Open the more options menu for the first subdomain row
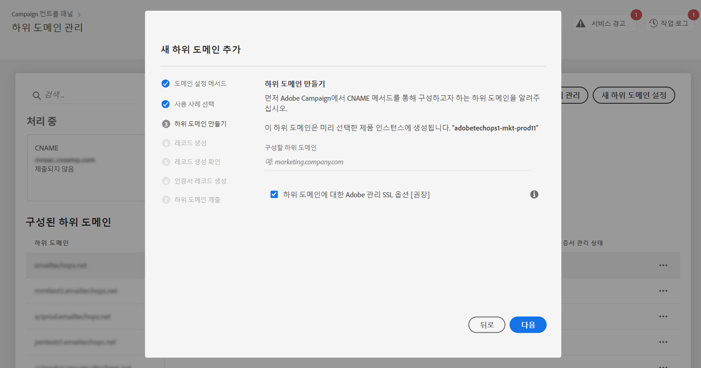This screenshot has height=368, width=701. pos(663,265)
